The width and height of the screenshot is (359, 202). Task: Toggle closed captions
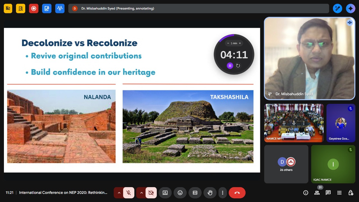[195, 193]
